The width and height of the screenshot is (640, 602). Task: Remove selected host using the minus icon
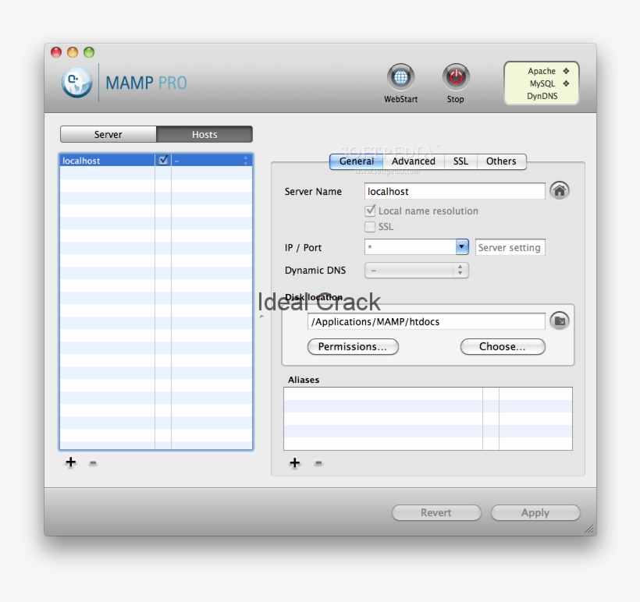tap(91, 462)
